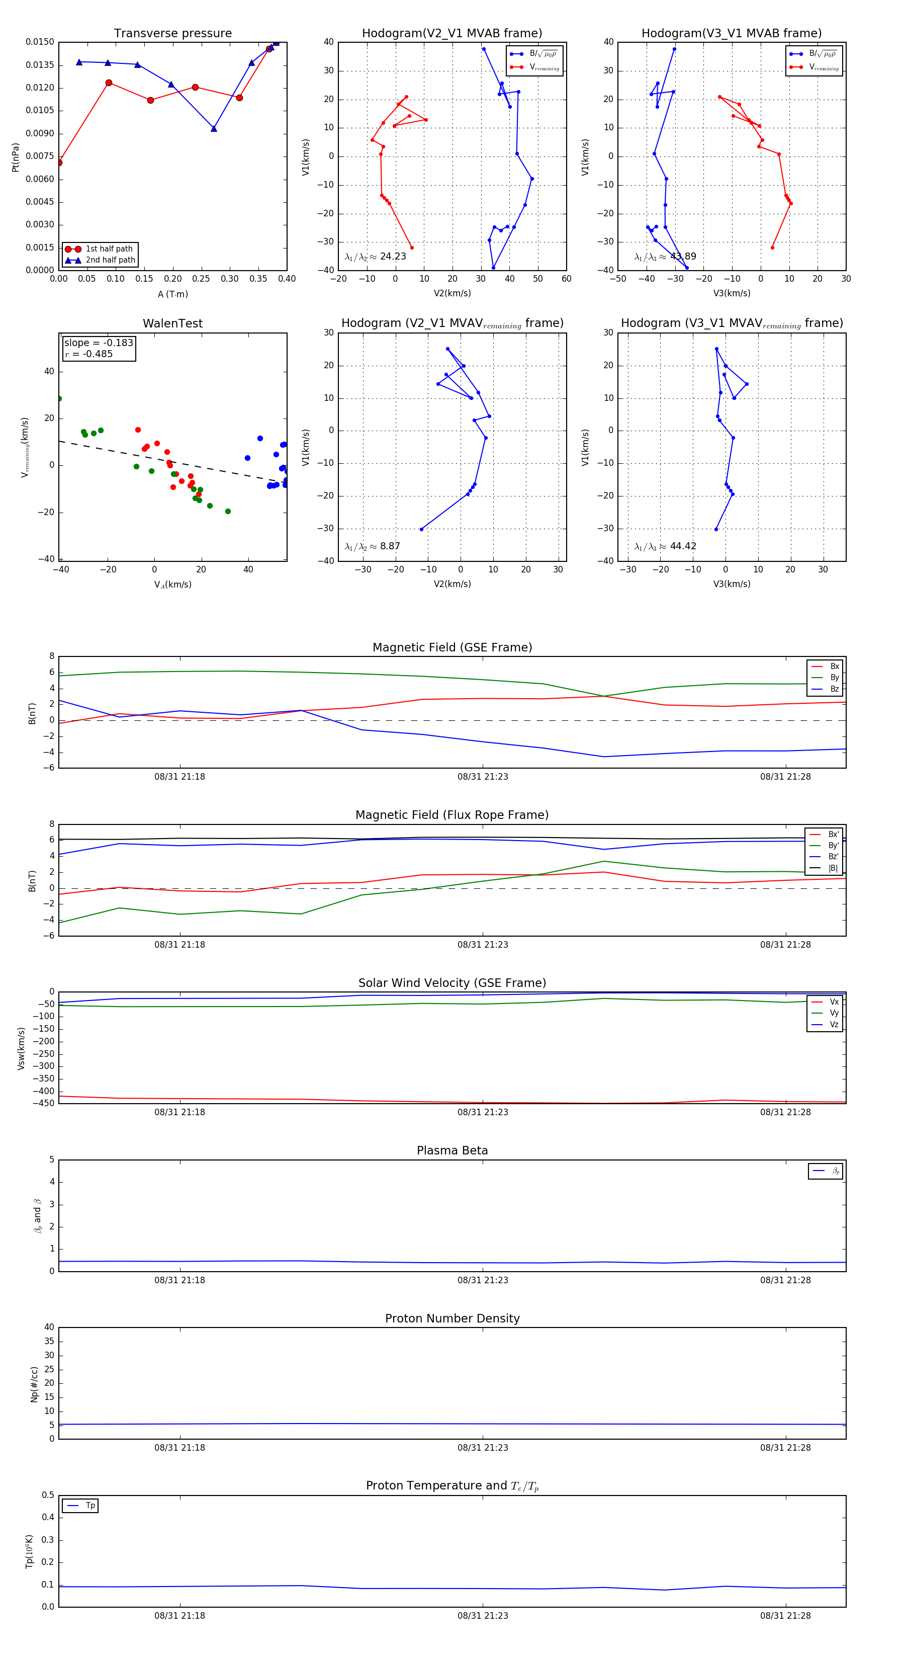Viewport: 905px width, 1660px height.
Task: Click the 'Magnetic Field (GSE Frame)' title
Action: tap(452, 647)
